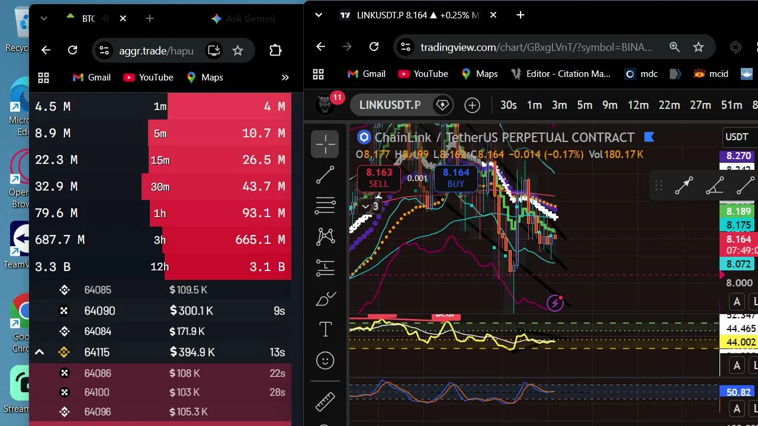758x426 pixels.
Task: Click the 8.164 BUY button
Action: coord(456,178)
